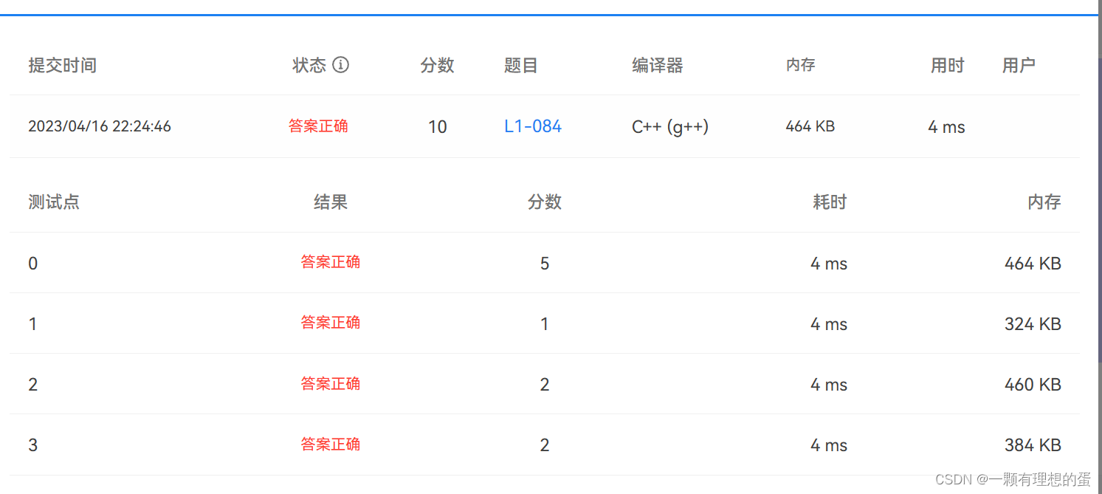The image size is (1102, 494).
Task: Select the 用户 column header
Action: [1019, 65]
